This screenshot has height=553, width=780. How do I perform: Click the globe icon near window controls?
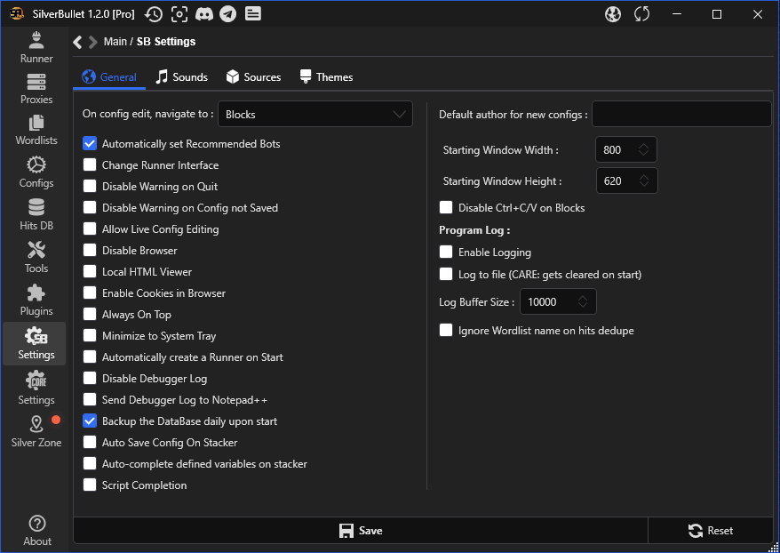(x=613, y=14)
